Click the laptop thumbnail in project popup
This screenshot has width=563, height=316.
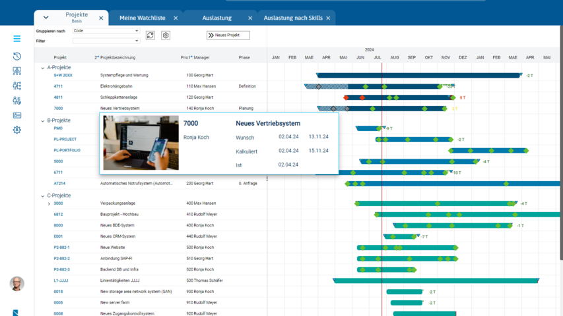pos(141,143)
